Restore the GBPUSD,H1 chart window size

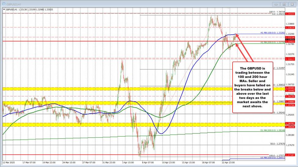pyautogui.click(x=284, y=4)
